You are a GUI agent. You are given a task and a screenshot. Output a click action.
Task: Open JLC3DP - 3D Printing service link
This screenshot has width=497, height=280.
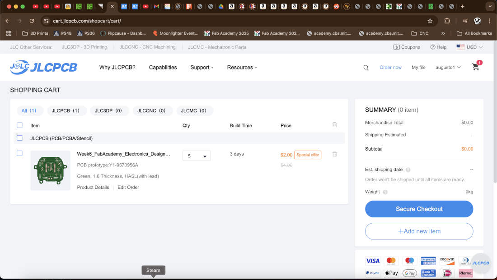[x=84, y=47]
